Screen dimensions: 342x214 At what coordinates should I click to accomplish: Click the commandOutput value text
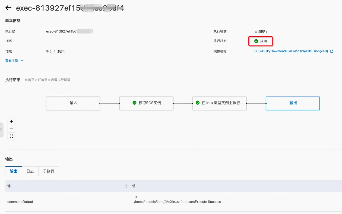coord(177,200)
